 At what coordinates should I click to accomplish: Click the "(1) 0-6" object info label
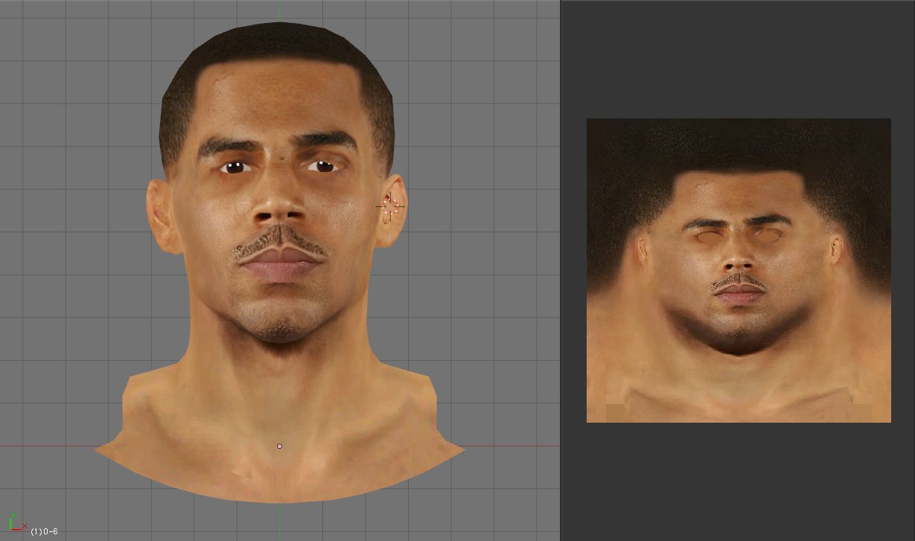(44, 531)
